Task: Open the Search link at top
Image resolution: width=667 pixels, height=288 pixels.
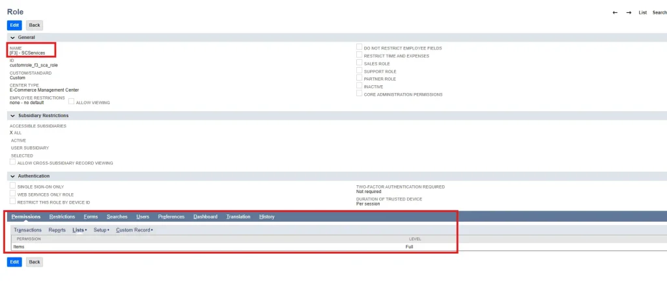Action: (x=659, y=13)
